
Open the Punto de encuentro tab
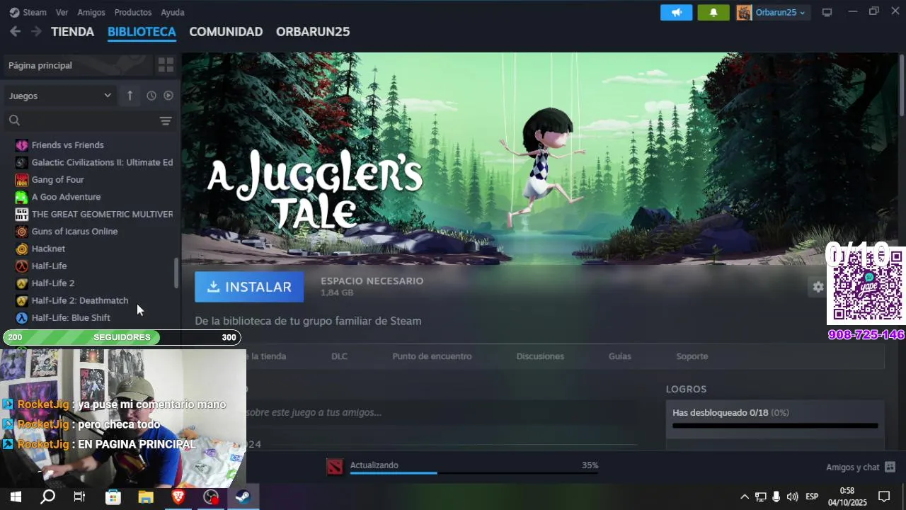pos(432,356)
